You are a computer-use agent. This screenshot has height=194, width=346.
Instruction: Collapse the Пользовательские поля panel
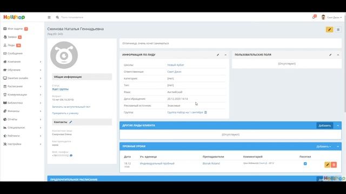[338, 55]
